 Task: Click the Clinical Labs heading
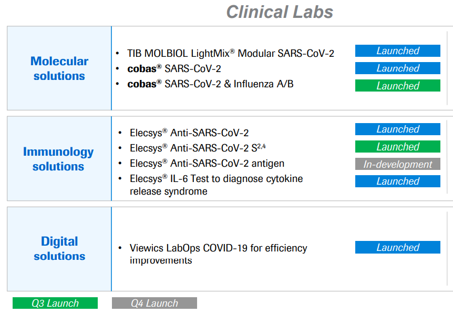(x=280, y=12)
